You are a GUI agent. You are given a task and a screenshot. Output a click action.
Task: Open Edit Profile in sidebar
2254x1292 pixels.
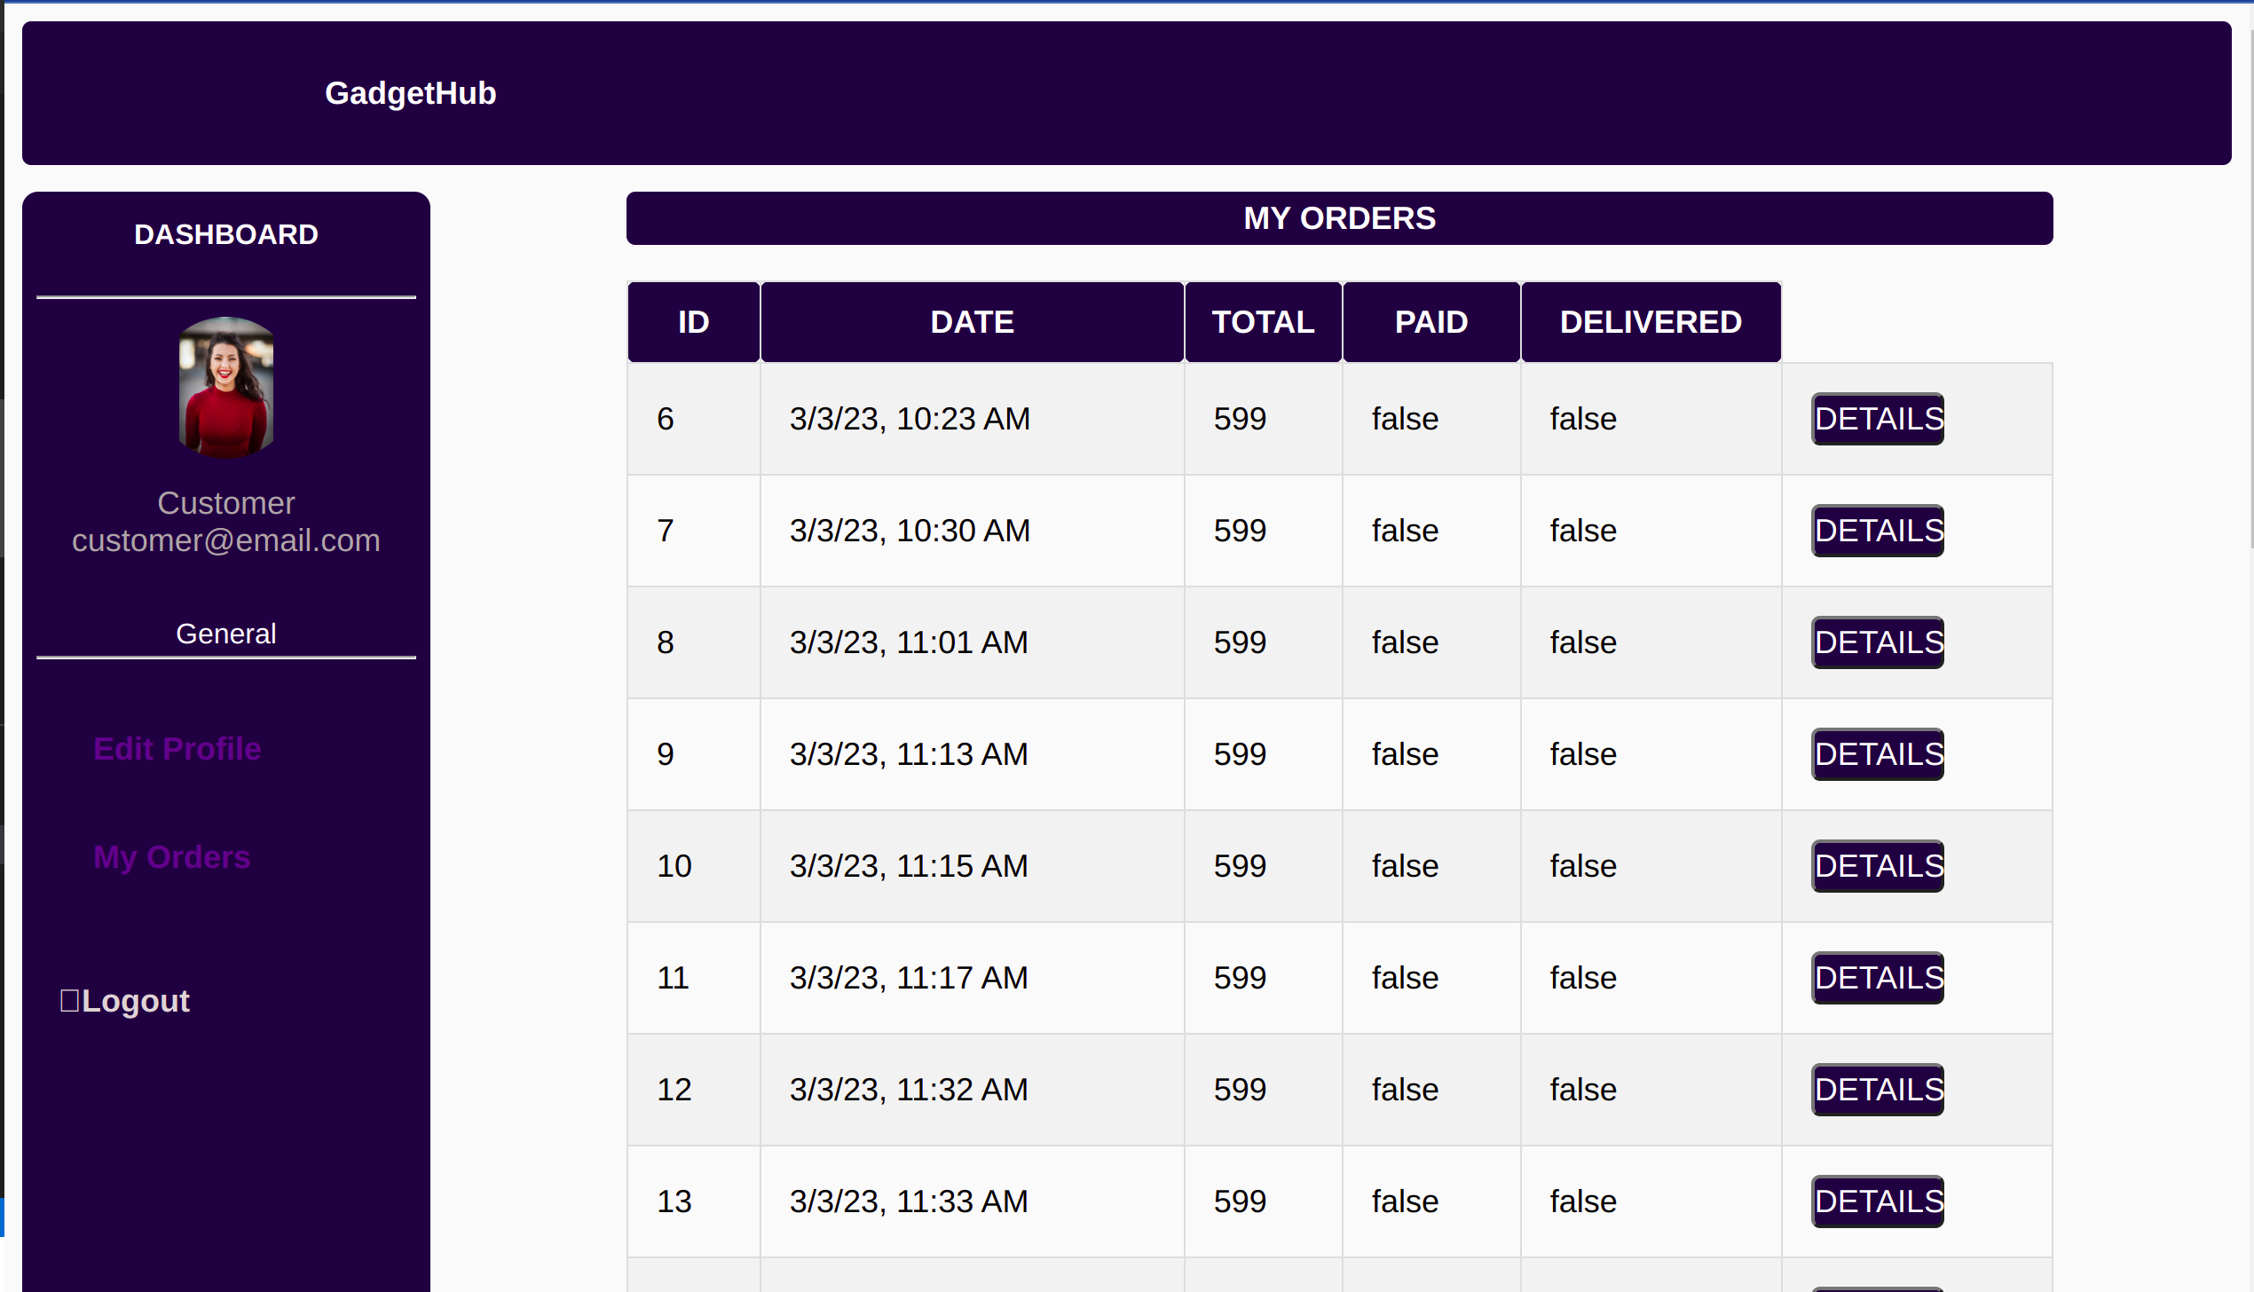[177, 749]
